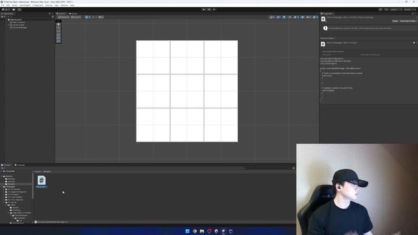Open the Window menu
The height and width of the screenshot is (235, 418).
click(64, 5)
